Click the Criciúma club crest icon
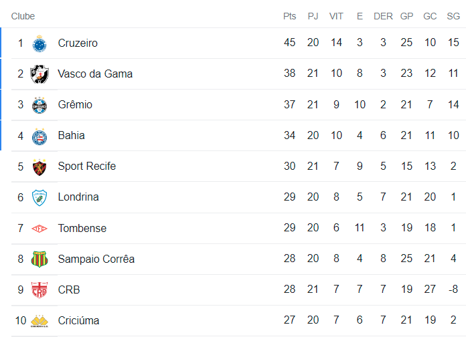 click(x=40, y=321)
